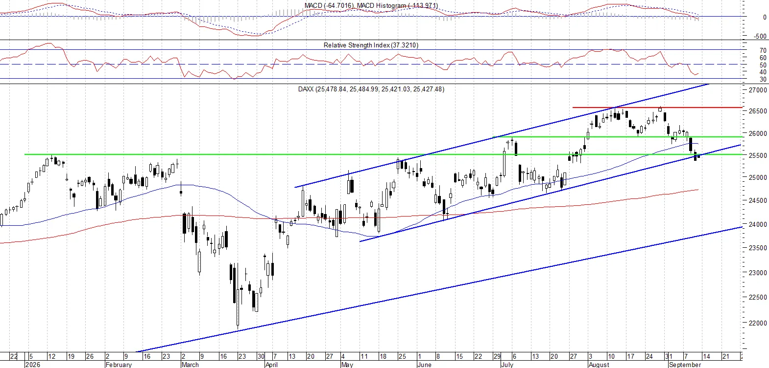Click the 25500 price axis label
The width and height of the screenshot is (769, 368).
(758, 155)
